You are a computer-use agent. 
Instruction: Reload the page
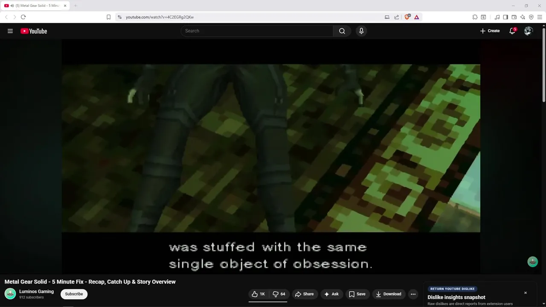coord(23,17)
